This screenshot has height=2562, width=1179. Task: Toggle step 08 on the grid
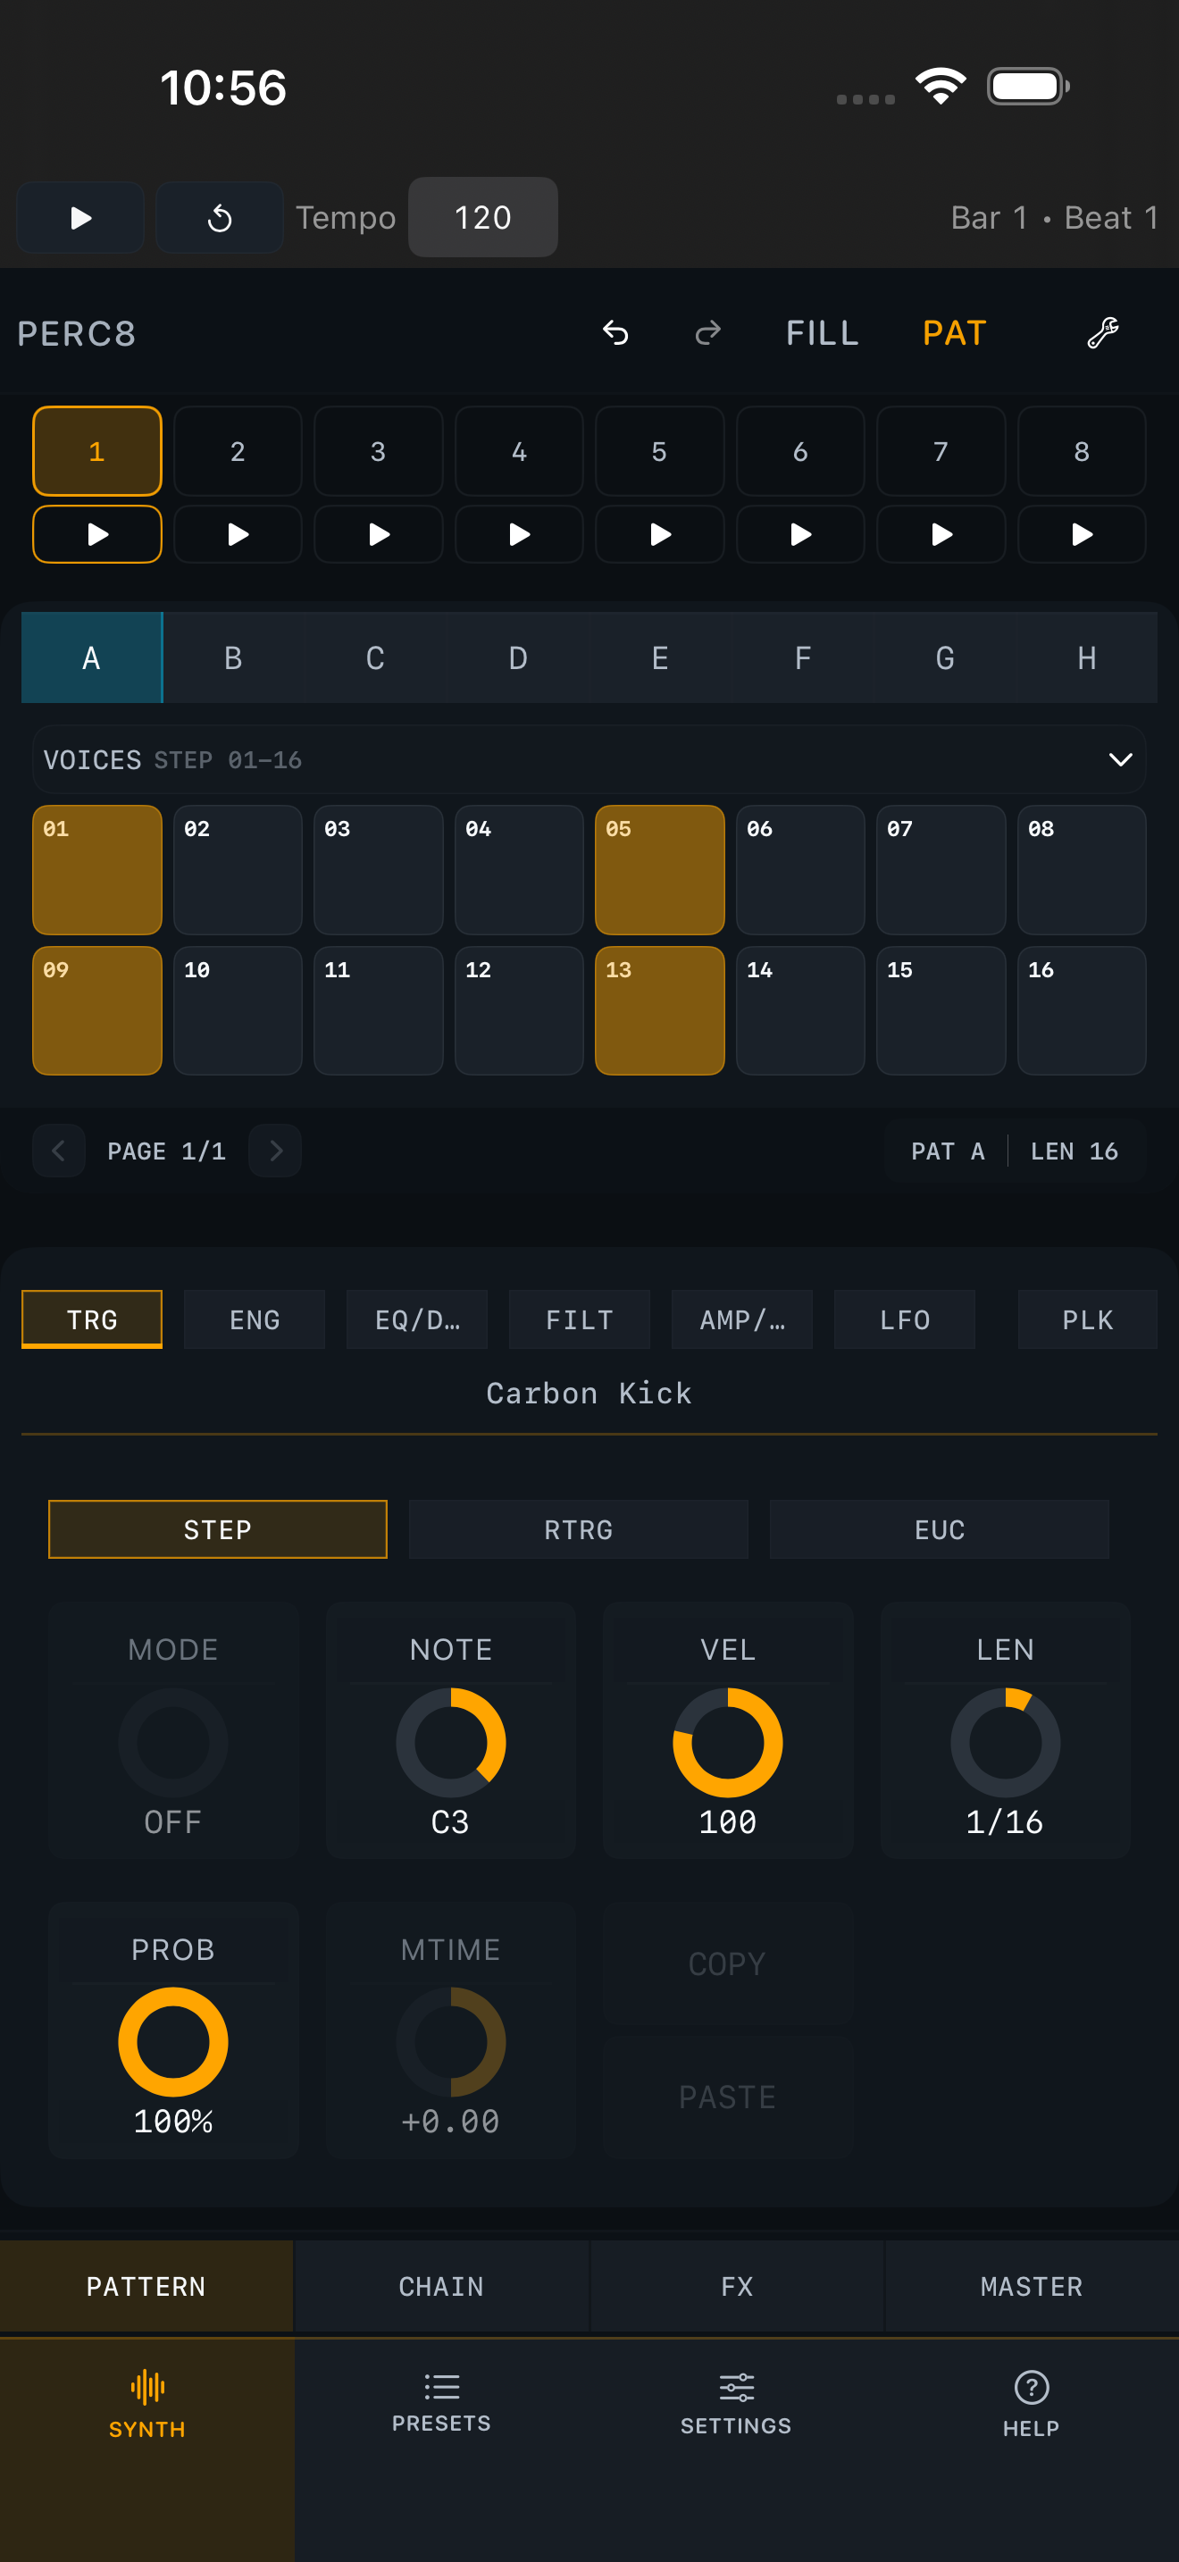click(x=1082, y=870)
